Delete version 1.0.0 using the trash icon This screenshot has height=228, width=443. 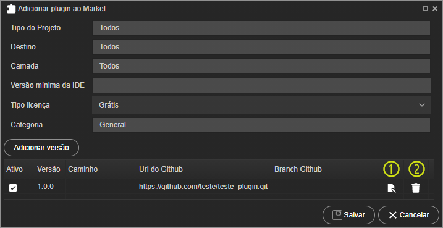click(416, 188)
